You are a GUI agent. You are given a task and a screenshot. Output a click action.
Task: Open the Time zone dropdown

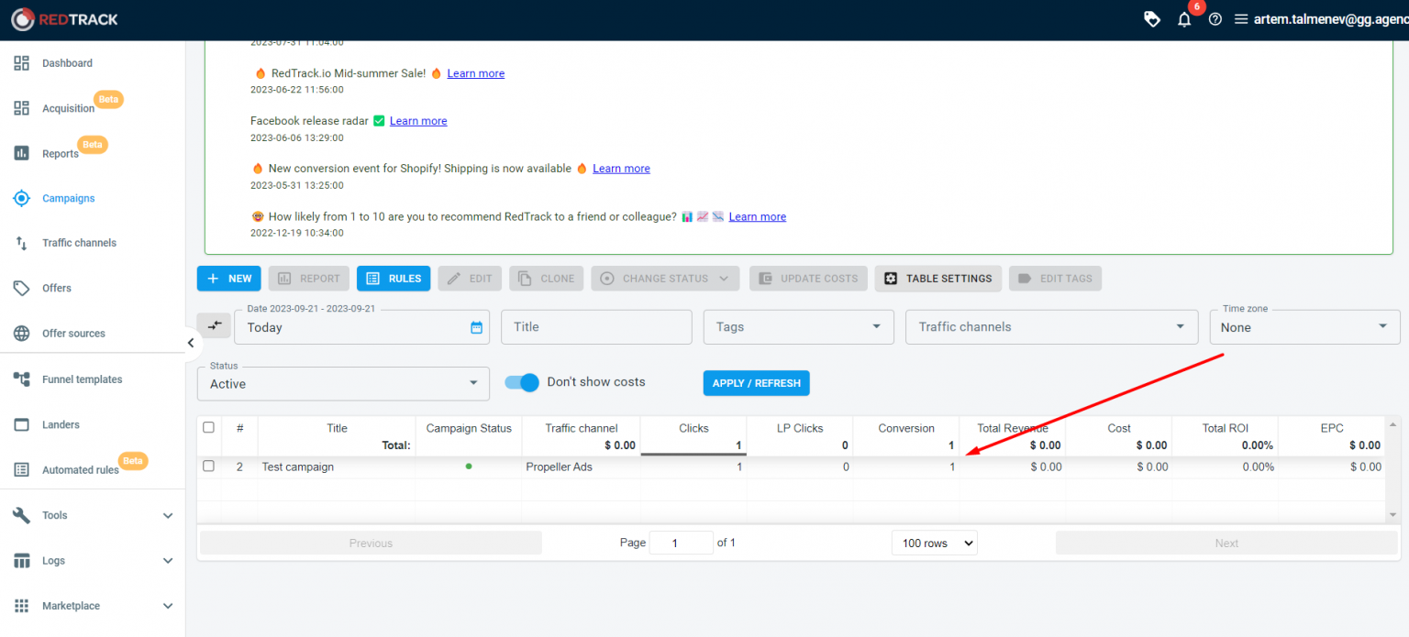pyautogui.click(x=1304, y=326)
